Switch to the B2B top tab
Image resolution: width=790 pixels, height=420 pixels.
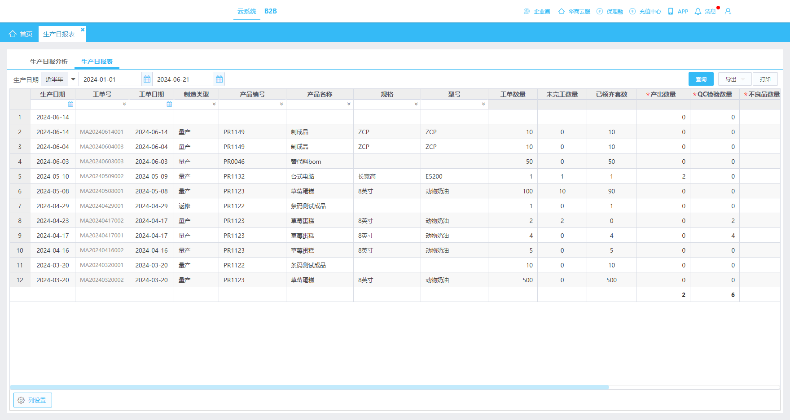point(271,11)
